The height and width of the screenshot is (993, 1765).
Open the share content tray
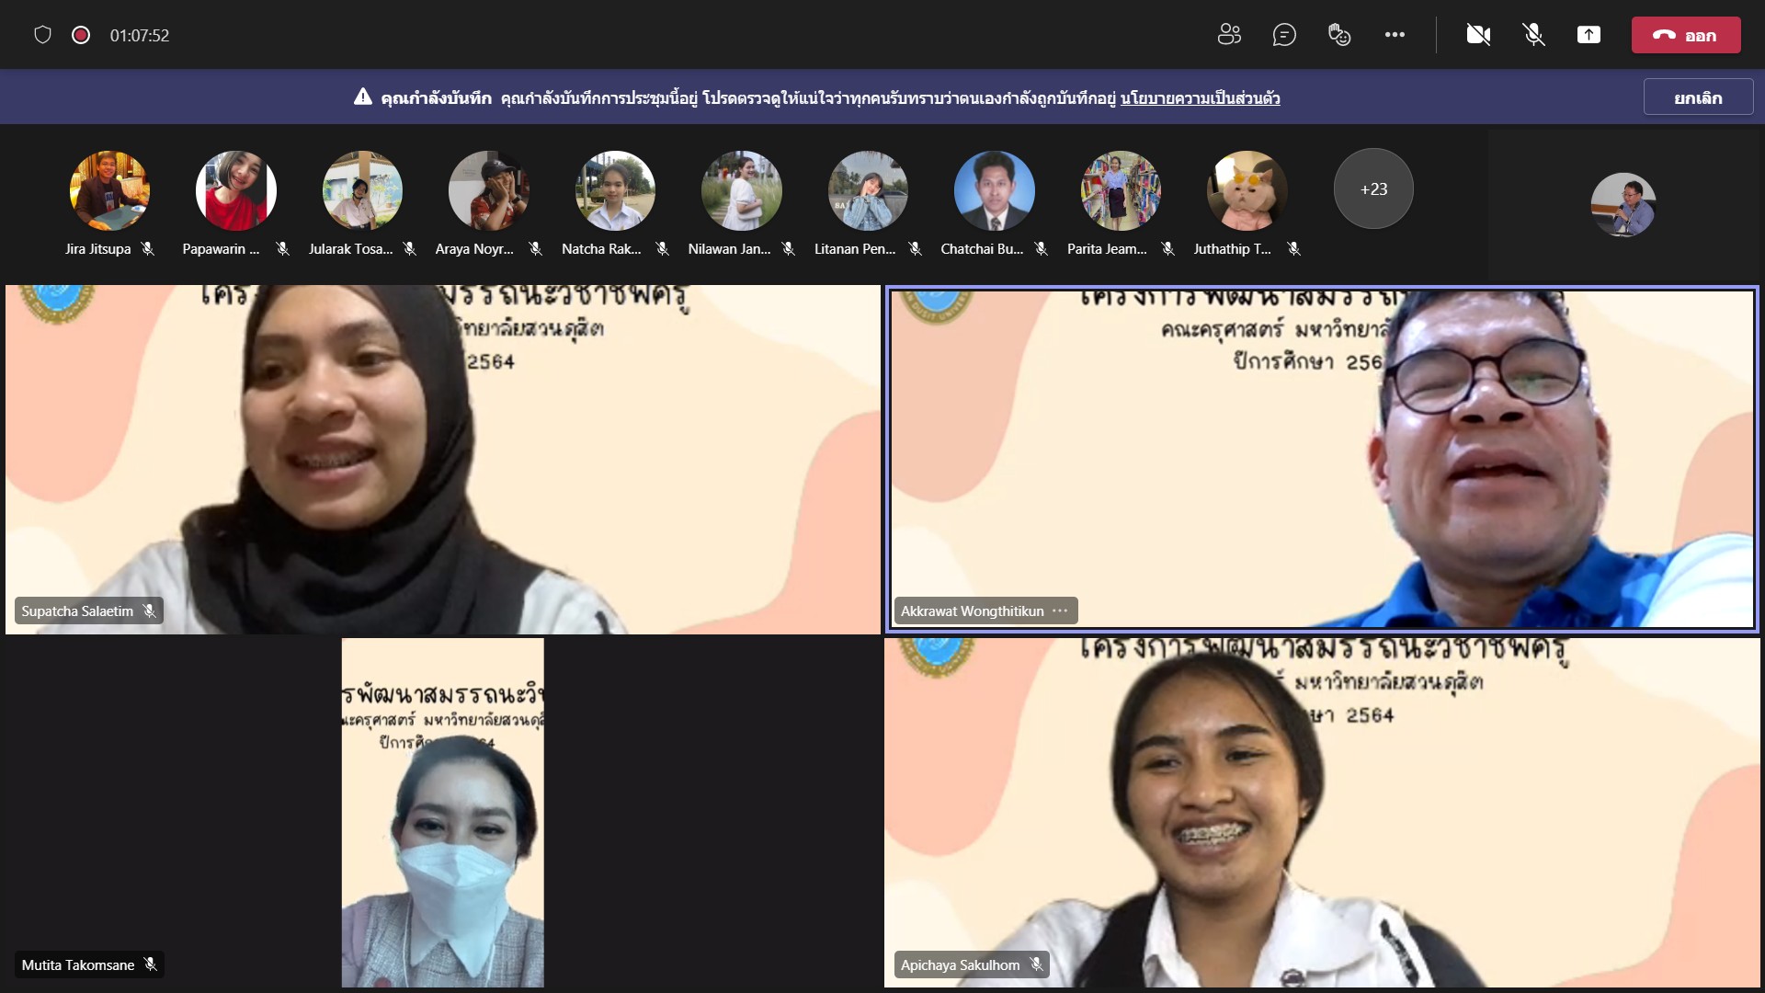1588,35
